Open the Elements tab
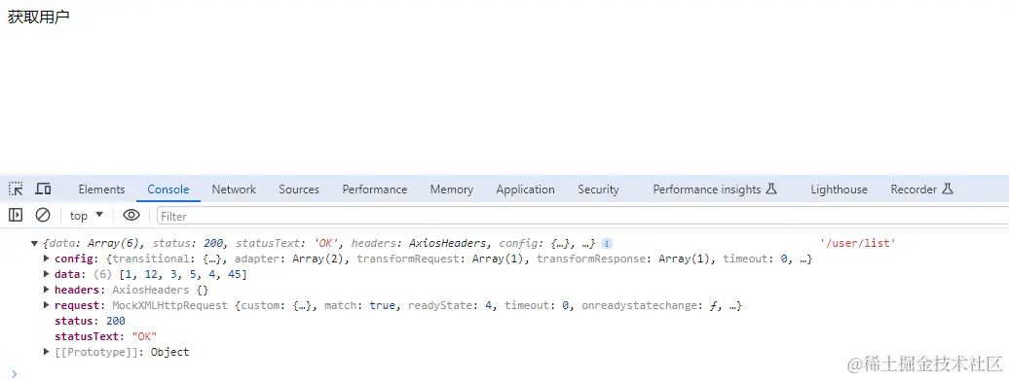The image size is (1009, 380). tap(101, 190)
